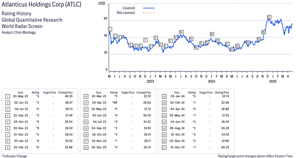The height and width of the screenshot is (158, 296).
Task: Click the 2023 year label on axis
Action: (150, 81)
